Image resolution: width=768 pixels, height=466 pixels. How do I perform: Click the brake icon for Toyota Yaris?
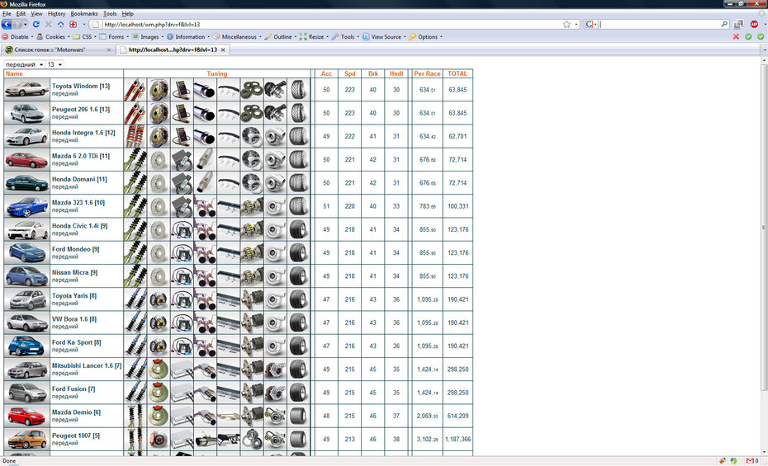click(x=159, y=299)
